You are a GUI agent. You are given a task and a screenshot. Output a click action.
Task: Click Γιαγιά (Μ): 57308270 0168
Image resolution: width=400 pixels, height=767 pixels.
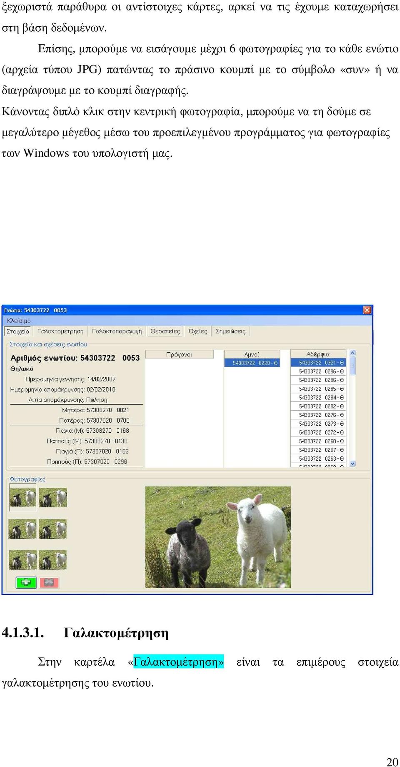click(92, 431)
